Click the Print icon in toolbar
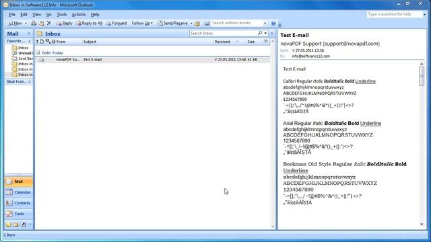This screenshot has height=242, width=431. pyautogui.click(x=34, y=24)
